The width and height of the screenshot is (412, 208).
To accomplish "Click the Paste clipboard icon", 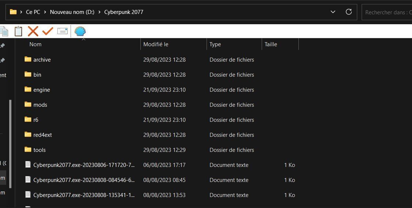I will click(18, 32).
